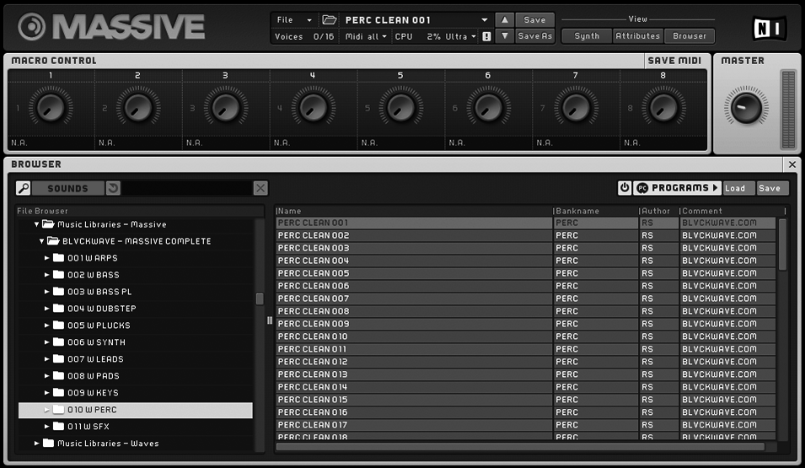The height and width of the screenshot is (468, 805).
Task: Switch to the Attributes view
Action: (x=637, y=36)
